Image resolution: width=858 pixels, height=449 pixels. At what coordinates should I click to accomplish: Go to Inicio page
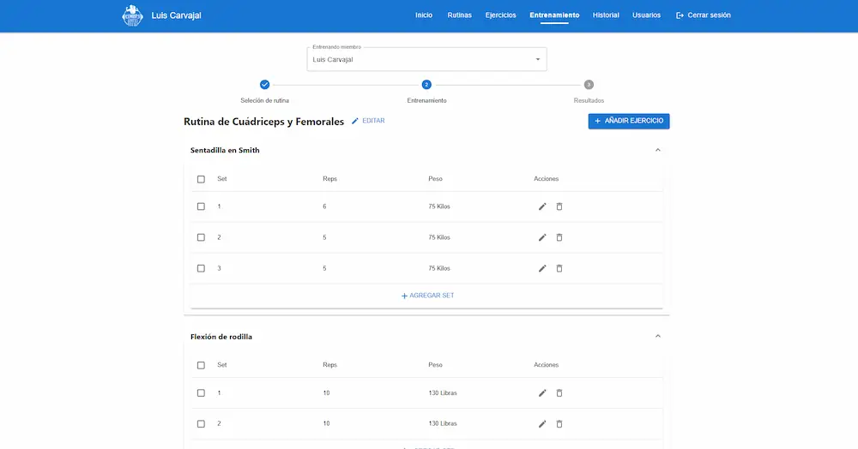424,15
